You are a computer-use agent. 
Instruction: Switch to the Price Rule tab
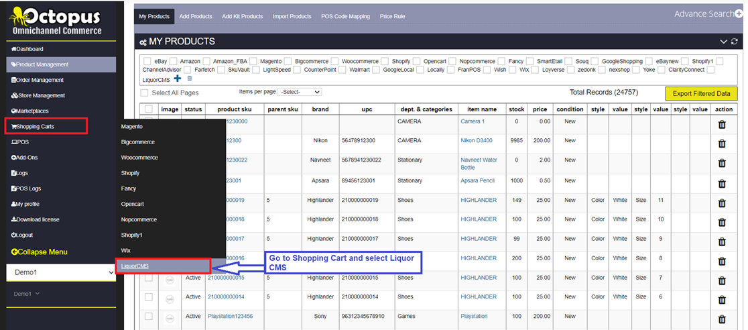(x=393, y=16)
